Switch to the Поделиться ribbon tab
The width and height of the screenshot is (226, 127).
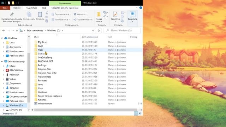[31, 8]
